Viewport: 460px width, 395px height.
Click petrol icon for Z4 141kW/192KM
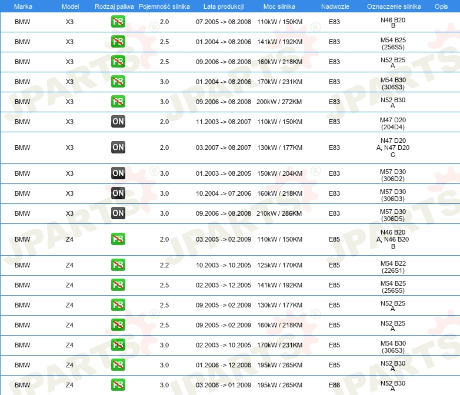(x=118, y=284)
